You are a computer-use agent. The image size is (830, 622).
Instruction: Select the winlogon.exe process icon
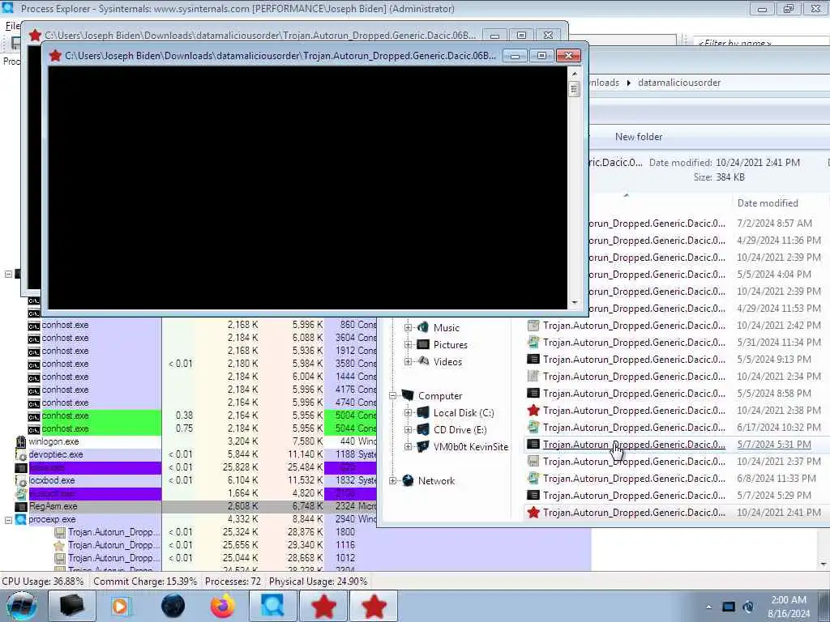(x=21, y=441)
